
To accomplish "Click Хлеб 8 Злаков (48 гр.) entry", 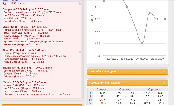I will 25,88.
